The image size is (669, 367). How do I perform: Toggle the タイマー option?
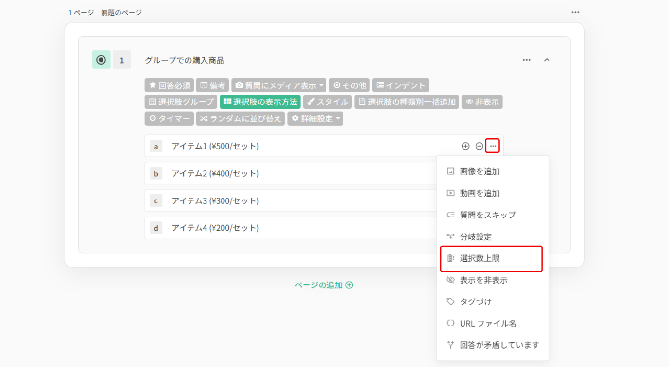169,118
